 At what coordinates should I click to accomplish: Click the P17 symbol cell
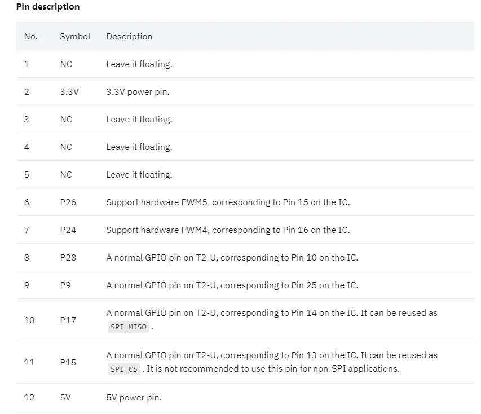[x=68, y=320]
